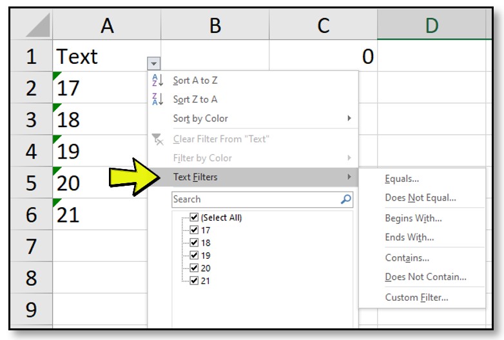Image resolution: width=504 pixels, height=340 pixels.
Task: Open the filter dropdown arrow in Text header
Action: pos(153,63)
